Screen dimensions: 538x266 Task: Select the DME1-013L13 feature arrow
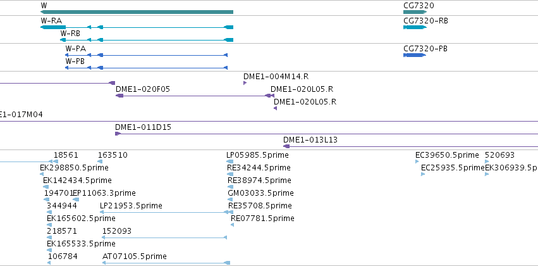pyautogui.click(x=286, y=146)
